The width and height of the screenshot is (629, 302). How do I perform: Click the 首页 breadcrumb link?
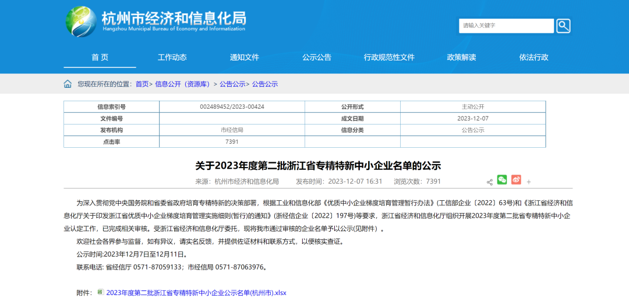click(x=142, y=84)
